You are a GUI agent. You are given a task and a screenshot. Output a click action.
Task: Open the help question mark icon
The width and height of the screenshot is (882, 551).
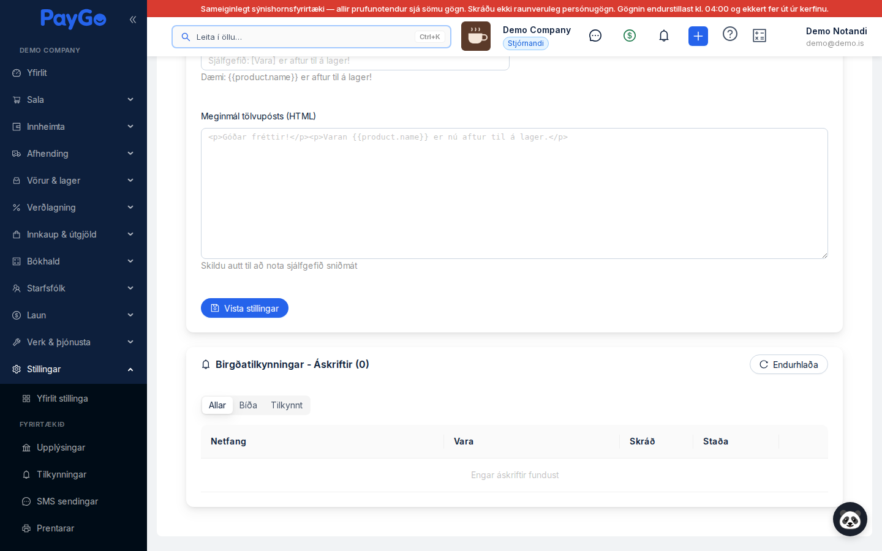click(x=730, y=34)
